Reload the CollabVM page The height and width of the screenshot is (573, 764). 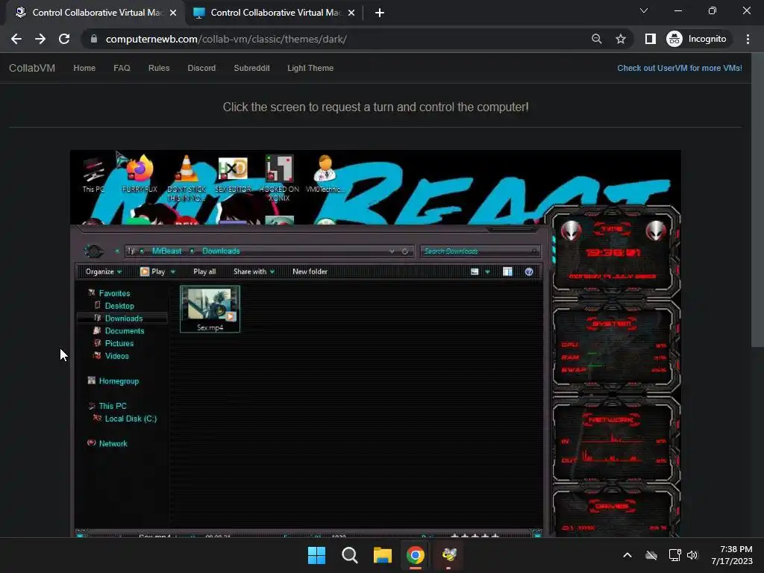[x=64, y=39]
